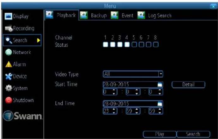
Task: Open the Alarm warning triangle icon
Action: pyautogui.click(x=9, y=64)
